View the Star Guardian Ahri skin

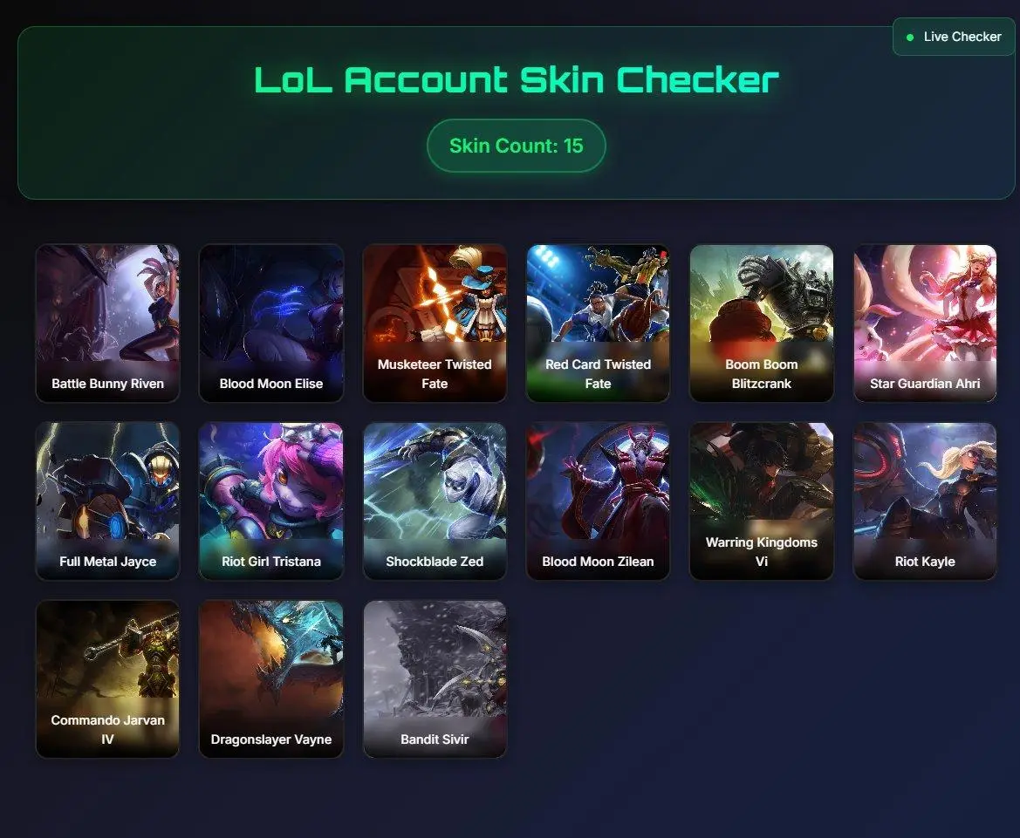tap(925, 324)
